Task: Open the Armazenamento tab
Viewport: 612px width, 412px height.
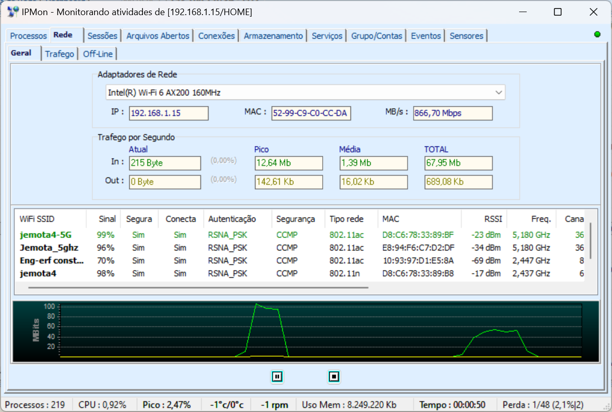Action: (x=273, y=36)
